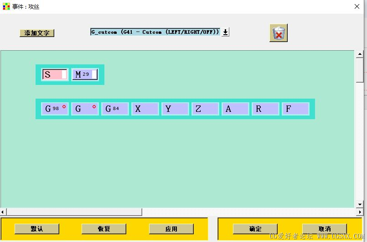367x242 pixels.
Task: Click the 取消 button
Action: pyautogui.click(x=325, y=229)
